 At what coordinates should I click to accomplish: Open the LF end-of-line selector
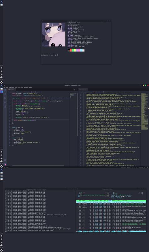[137, 167]
